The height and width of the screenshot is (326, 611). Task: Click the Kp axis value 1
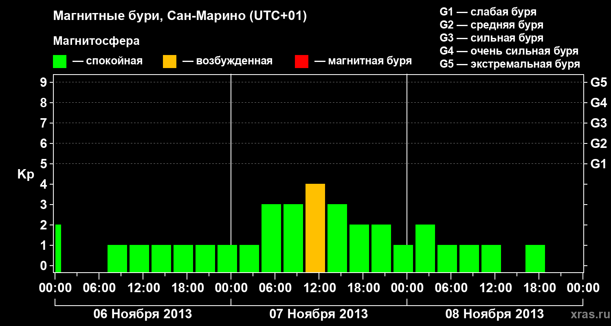[x=44, y=245]
